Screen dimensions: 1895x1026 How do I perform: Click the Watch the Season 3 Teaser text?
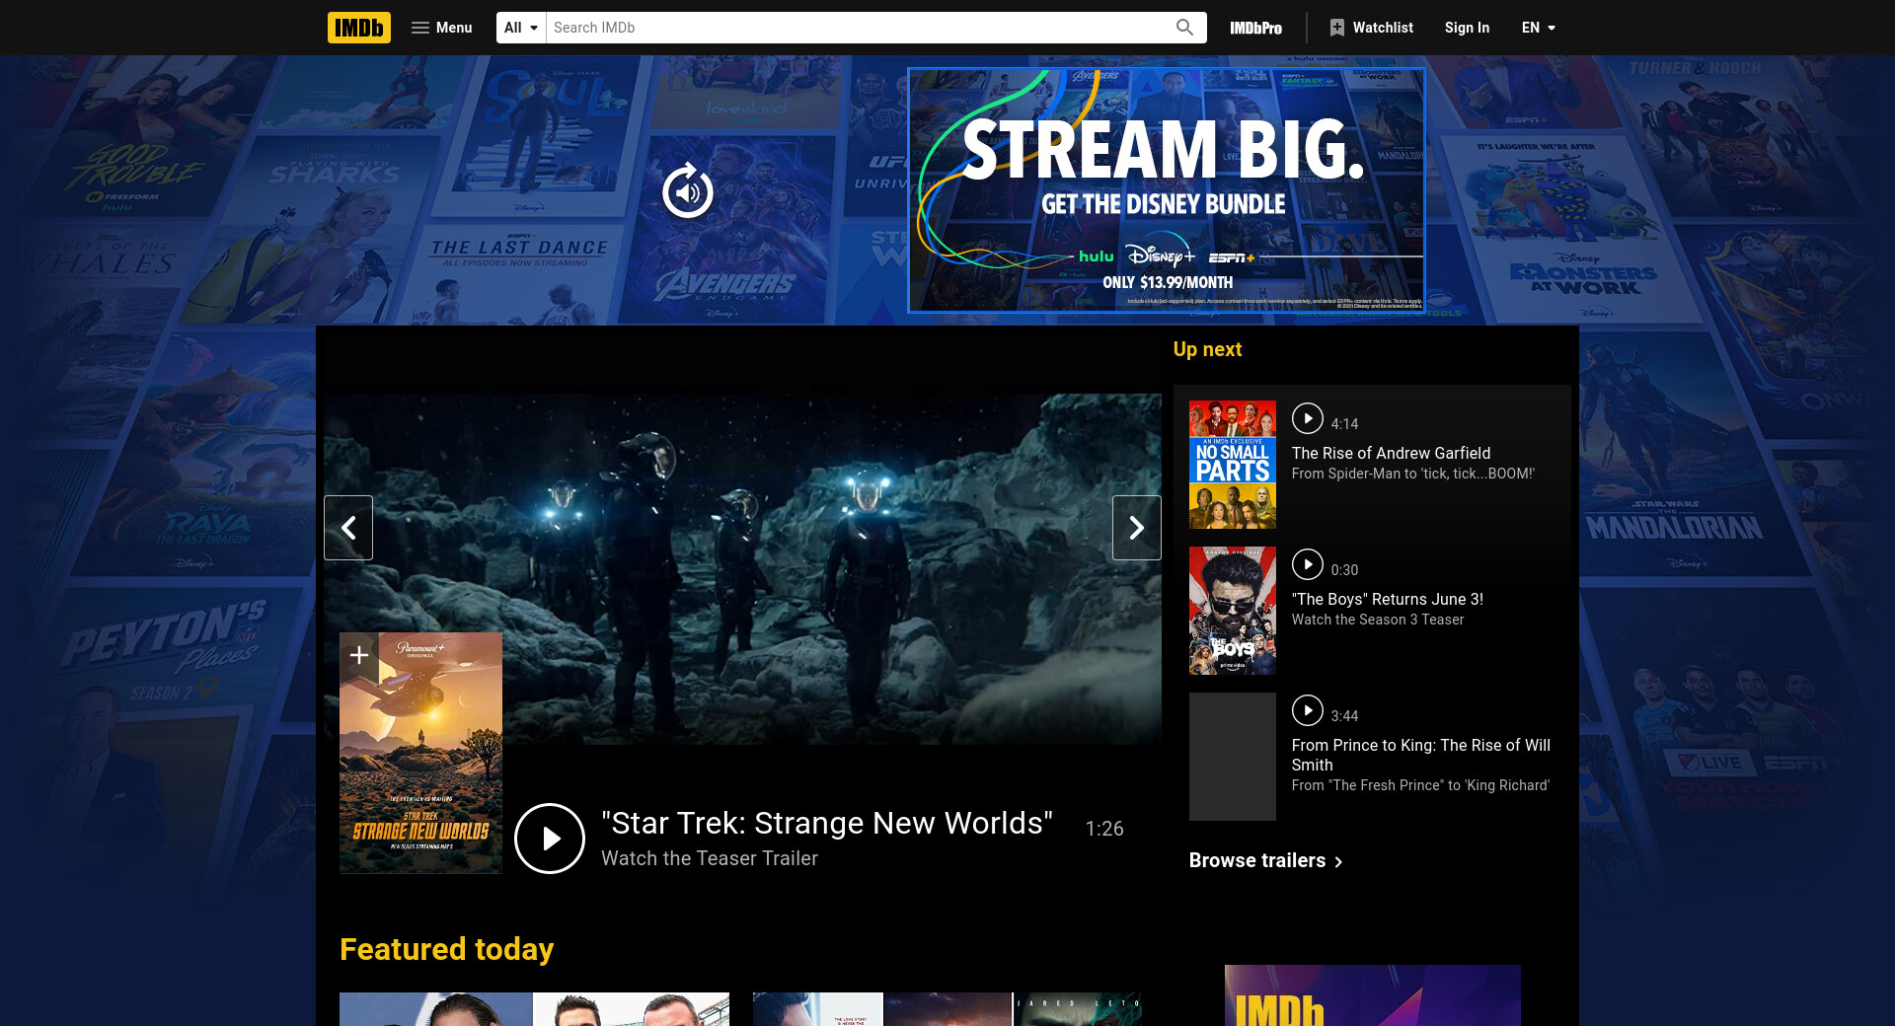point(1378,620)
